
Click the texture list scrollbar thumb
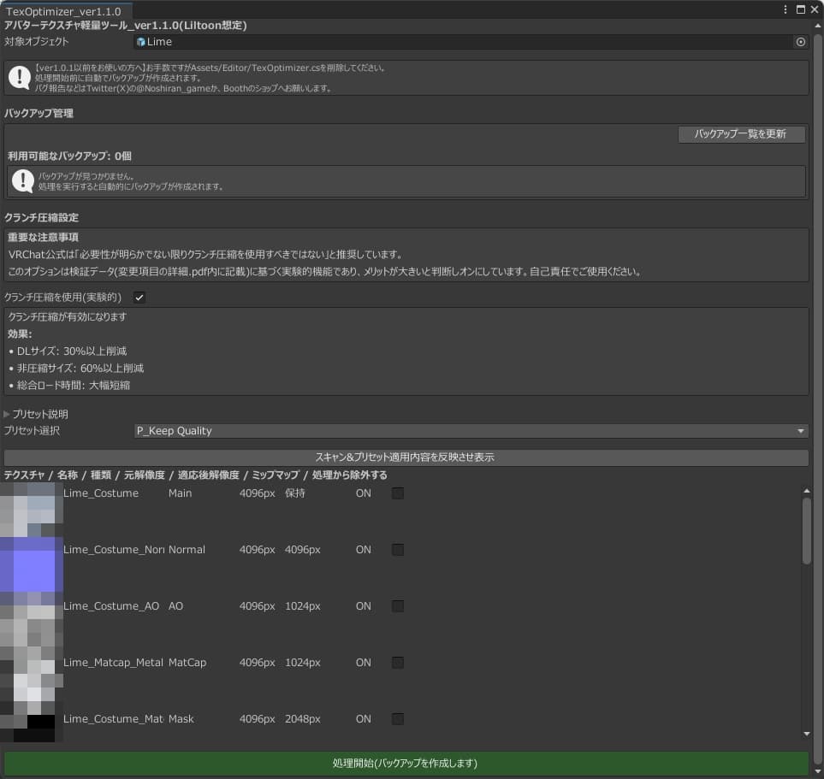tap(807, 530)
